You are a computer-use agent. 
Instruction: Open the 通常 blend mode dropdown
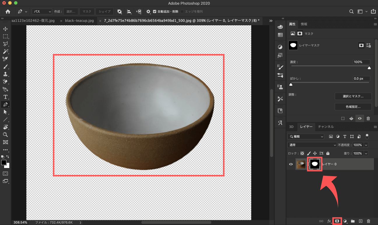(312, 145)
